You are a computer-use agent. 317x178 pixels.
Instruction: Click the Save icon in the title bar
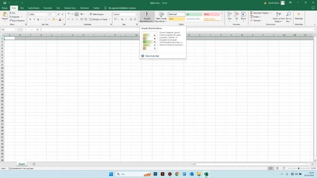click(4, 3)
